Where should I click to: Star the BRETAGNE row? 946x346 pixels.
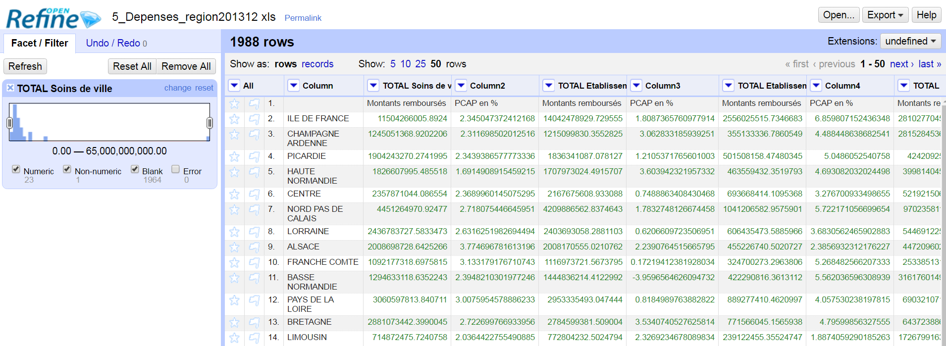tap(234, 322)
